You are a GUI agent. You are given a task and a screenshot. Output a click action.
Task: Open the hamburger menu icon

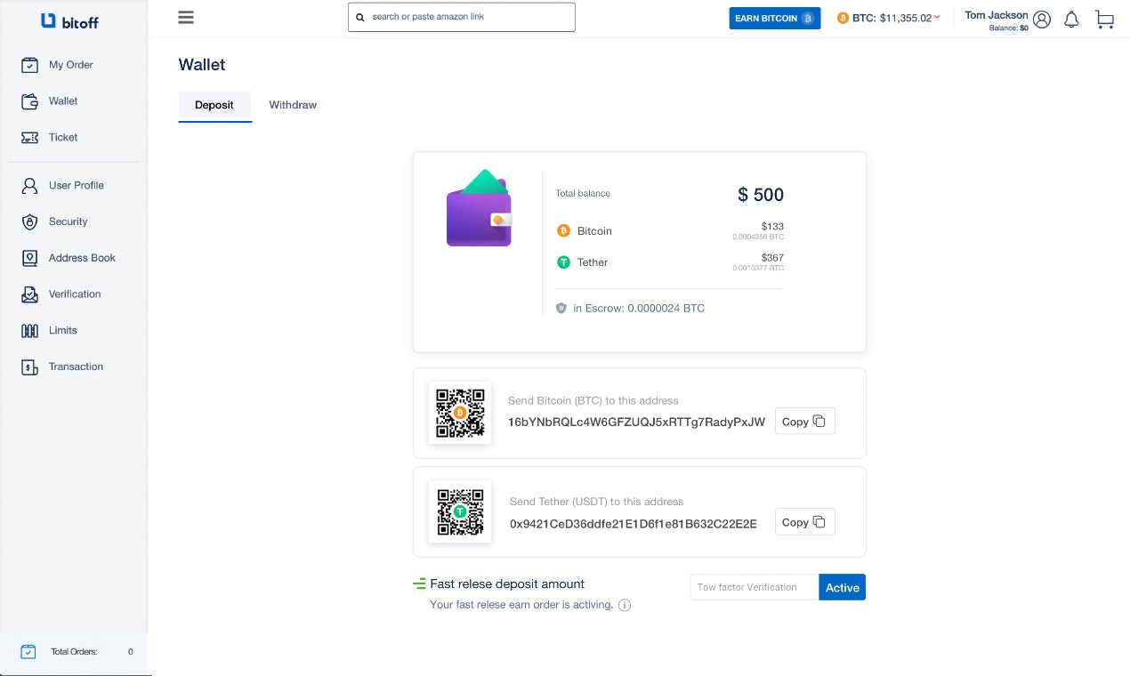click(x=186, y=17)
